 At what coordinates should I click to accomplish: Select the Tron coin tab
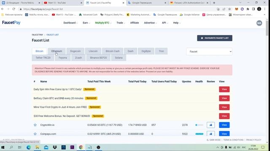pos(161,51)
